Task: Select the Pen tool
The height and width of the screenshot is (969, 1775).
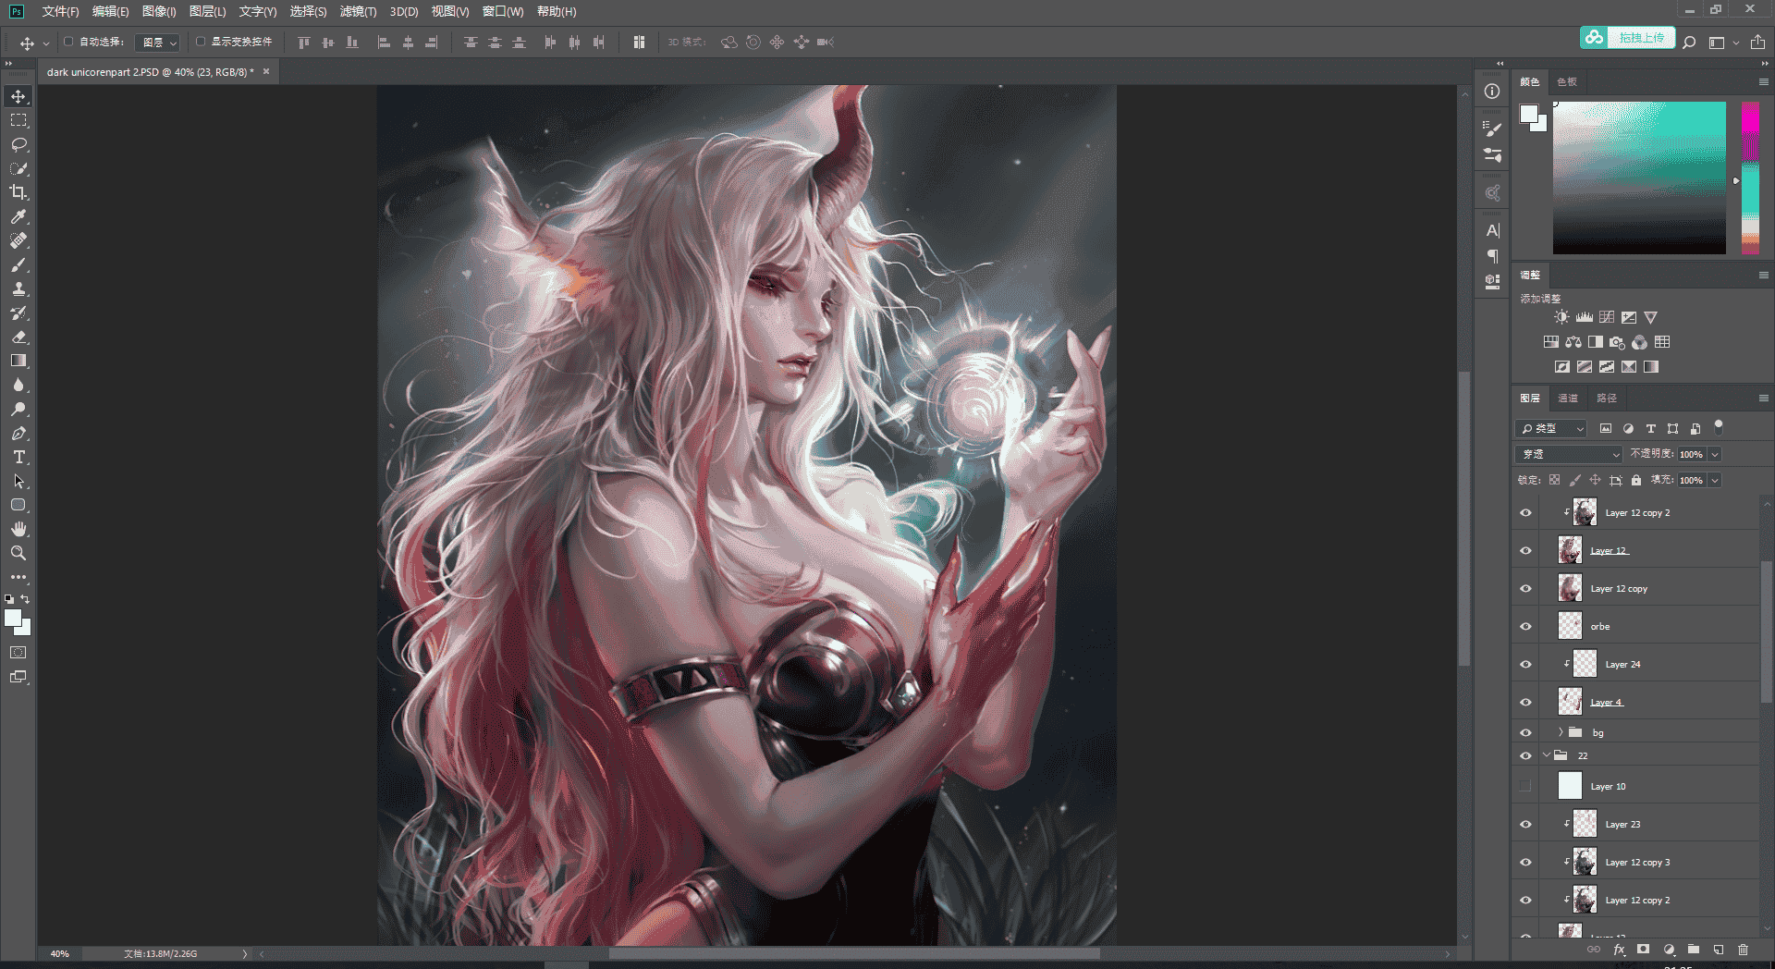Action: pos(18,433)
